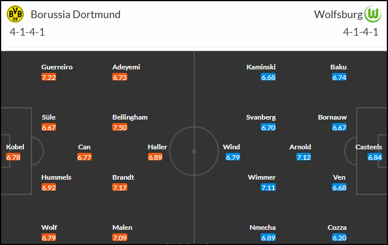This screenshot has width=388, height=245.
Task: Select Guerreiro's 7.22 rating badge
Action: [49, 77]
